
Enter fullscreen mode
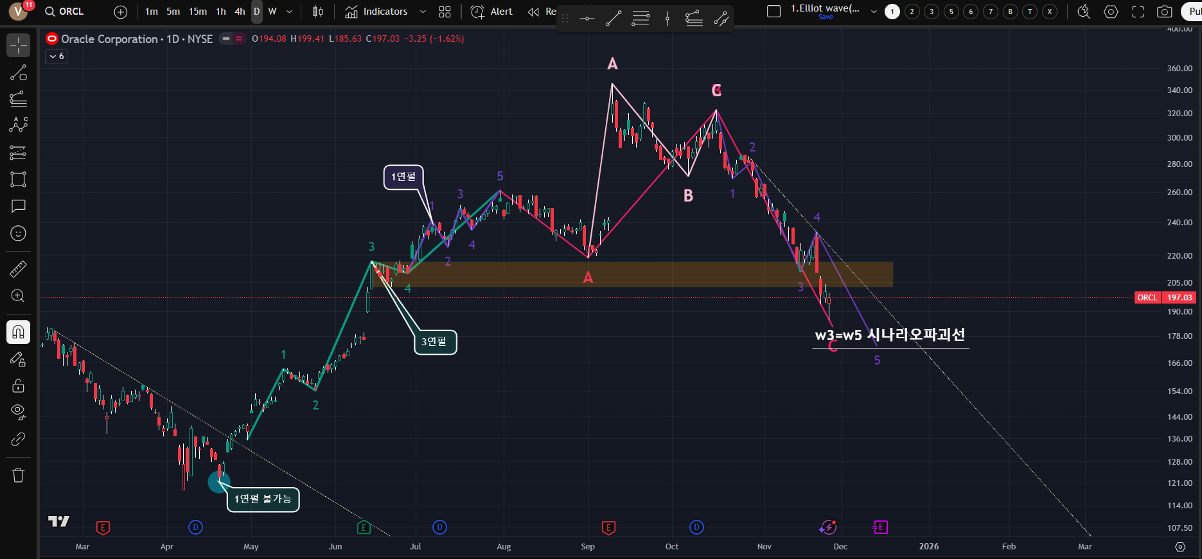coord(1138,12)
